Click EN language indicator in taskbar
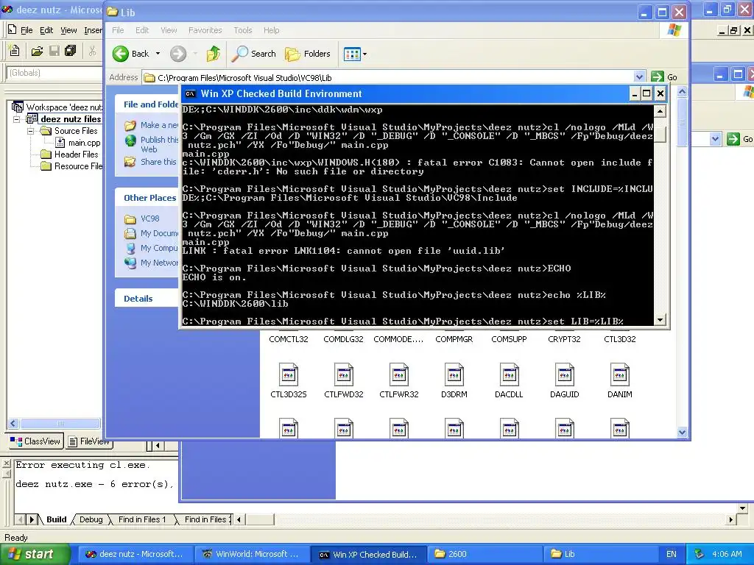The image size is (754, 565). click(672, 554)
